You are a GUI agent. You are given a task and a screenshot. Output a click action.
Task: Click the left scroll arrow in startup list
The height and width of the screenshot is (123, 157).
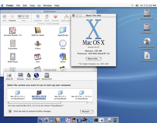[x=89, y=103]
